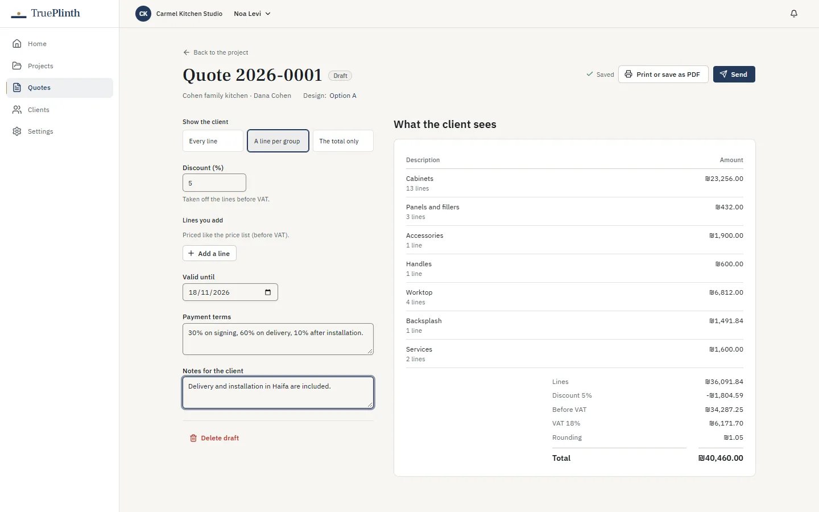Click the Saved checkmark indicator
The height and width of the screenshot is (512, 819).
coord(600,75)
